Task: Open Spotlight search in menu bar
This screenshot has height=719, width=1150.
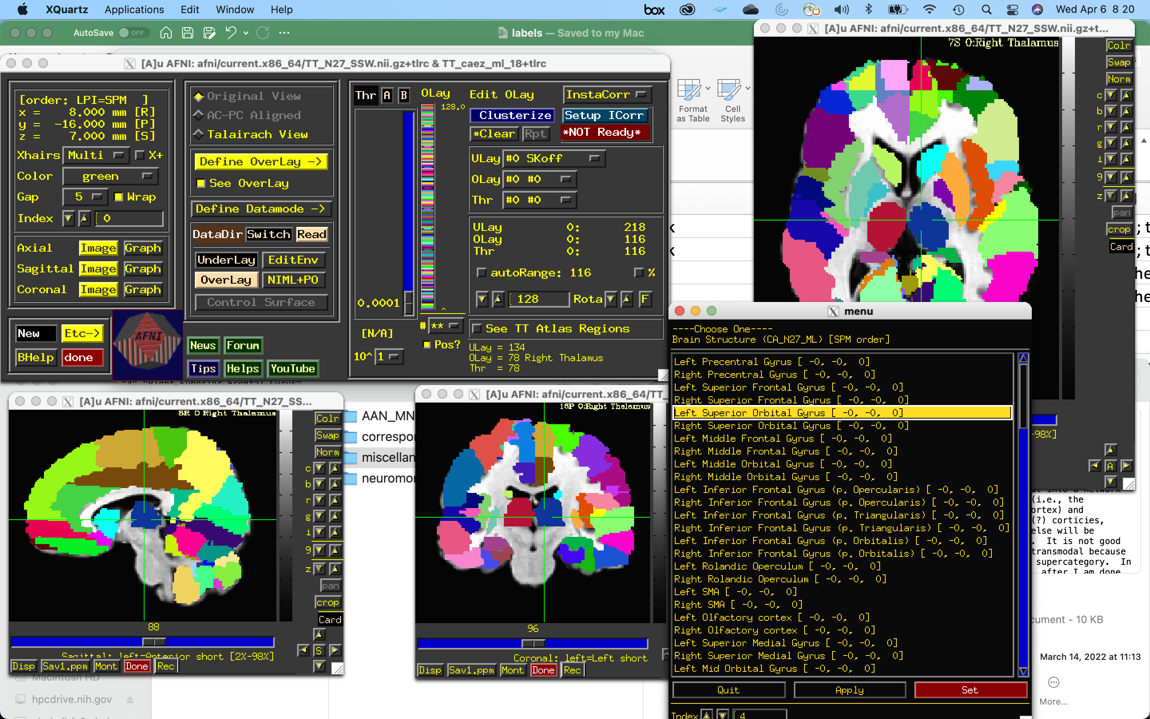Action: 986,10
